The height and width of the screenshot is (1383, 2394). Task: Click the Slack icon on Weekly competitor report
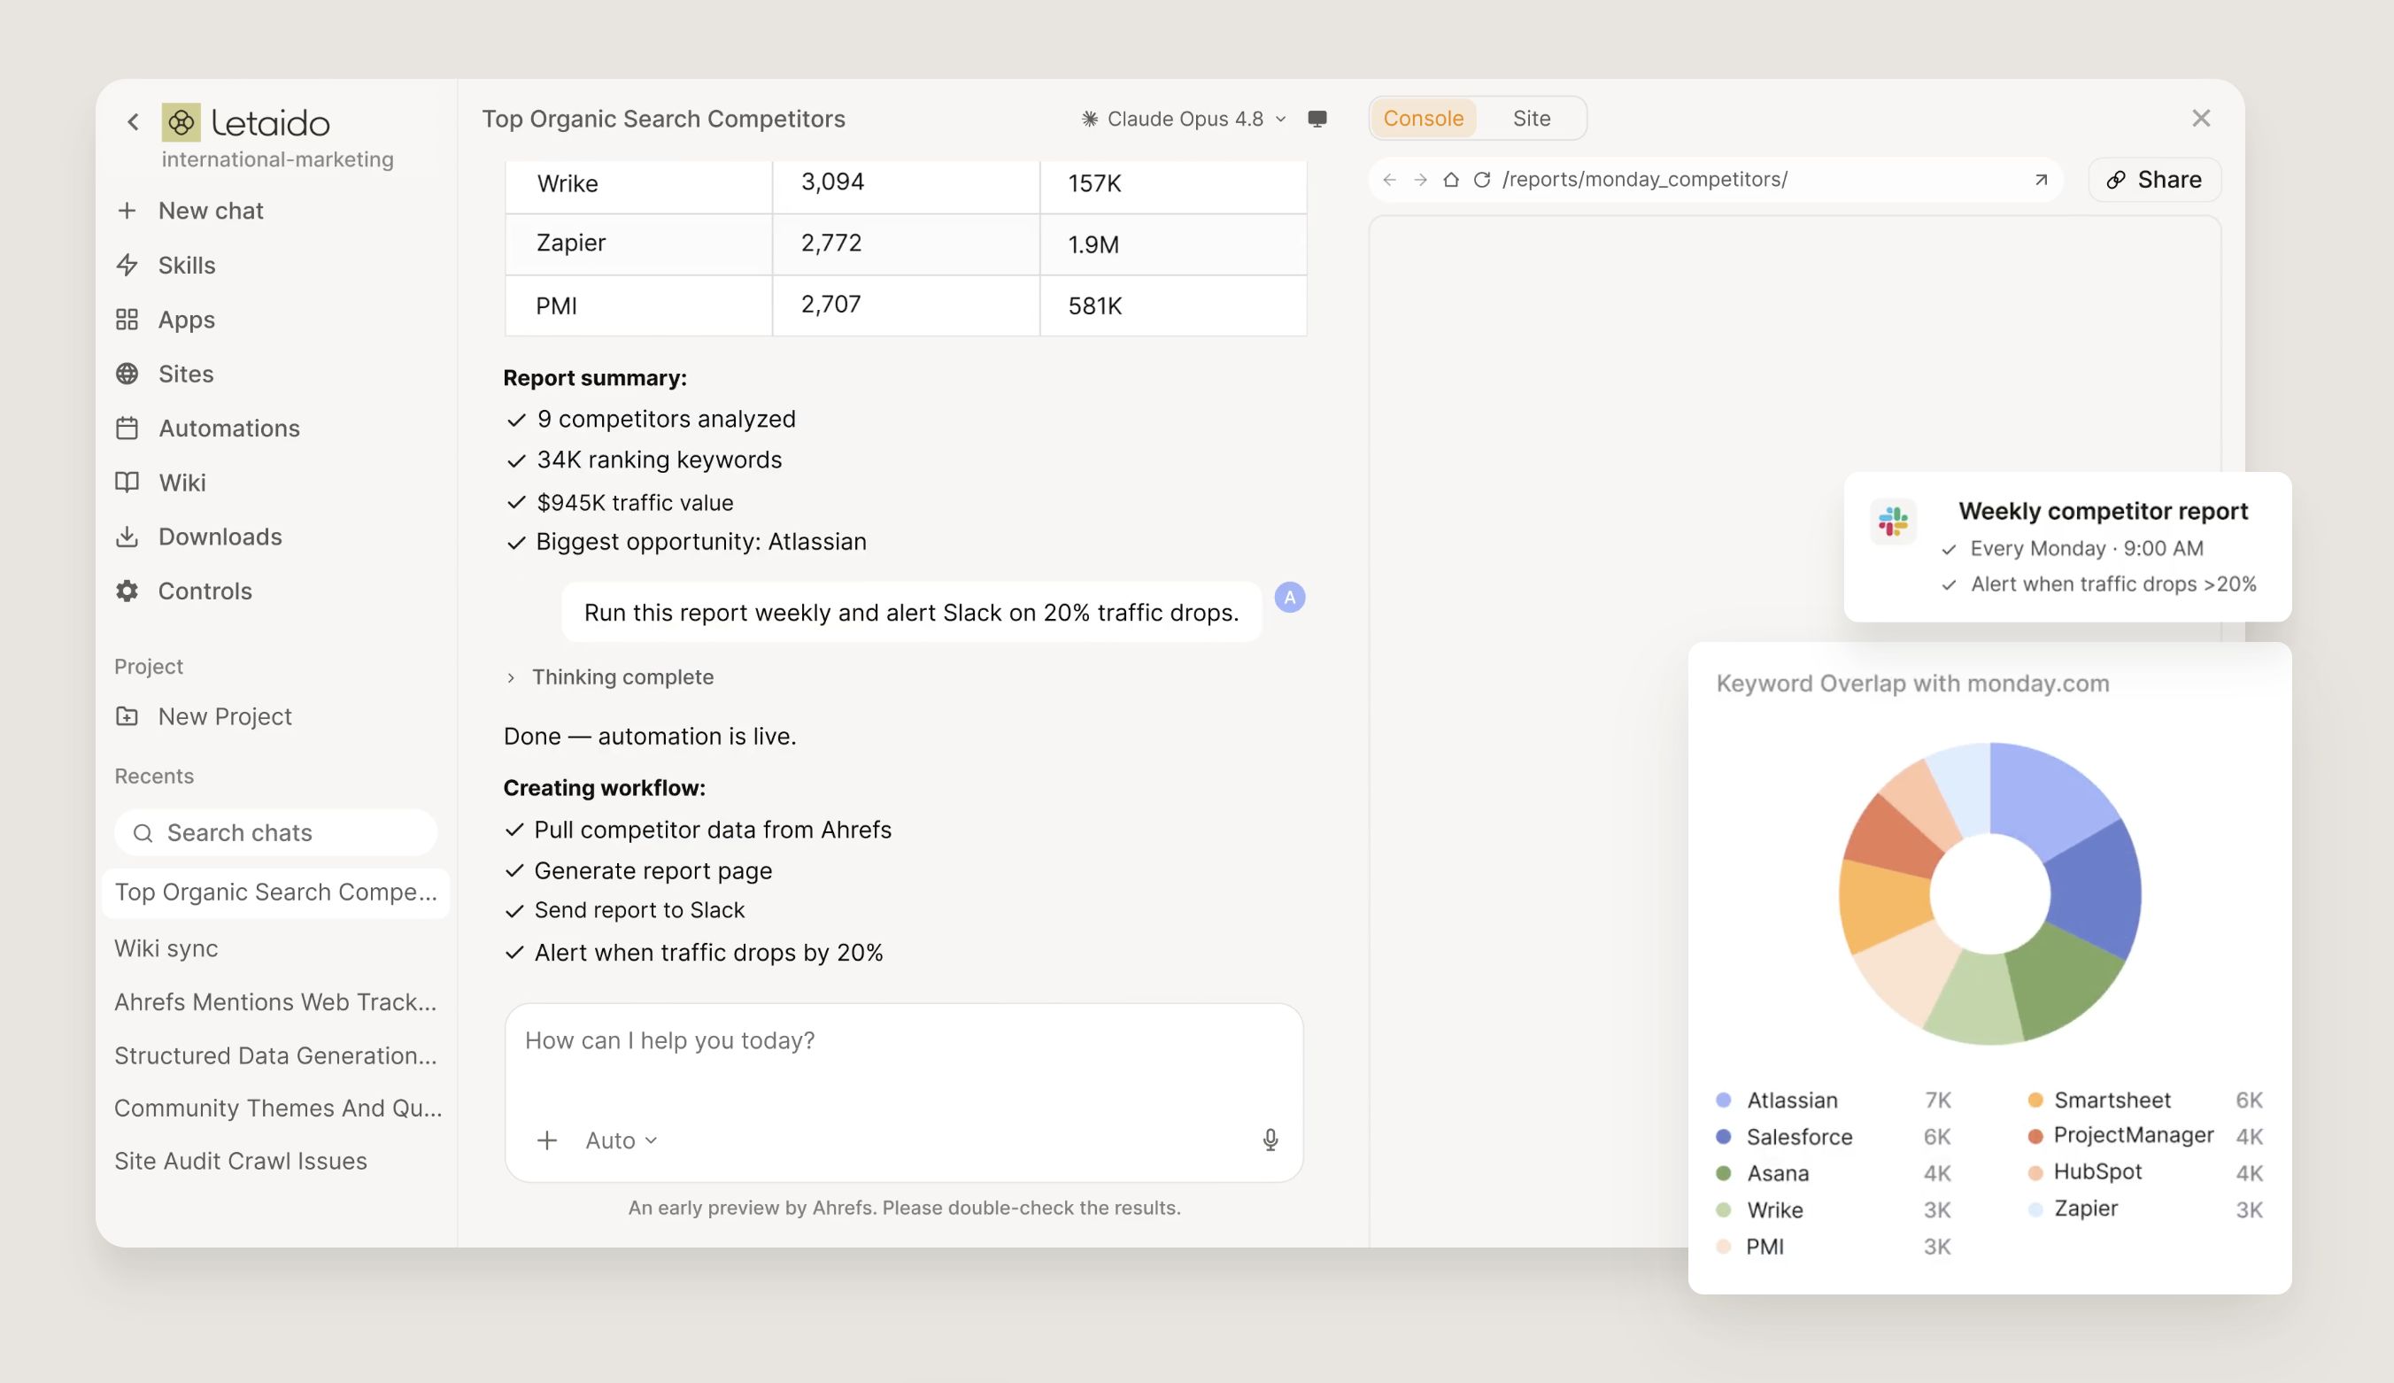1892,522
